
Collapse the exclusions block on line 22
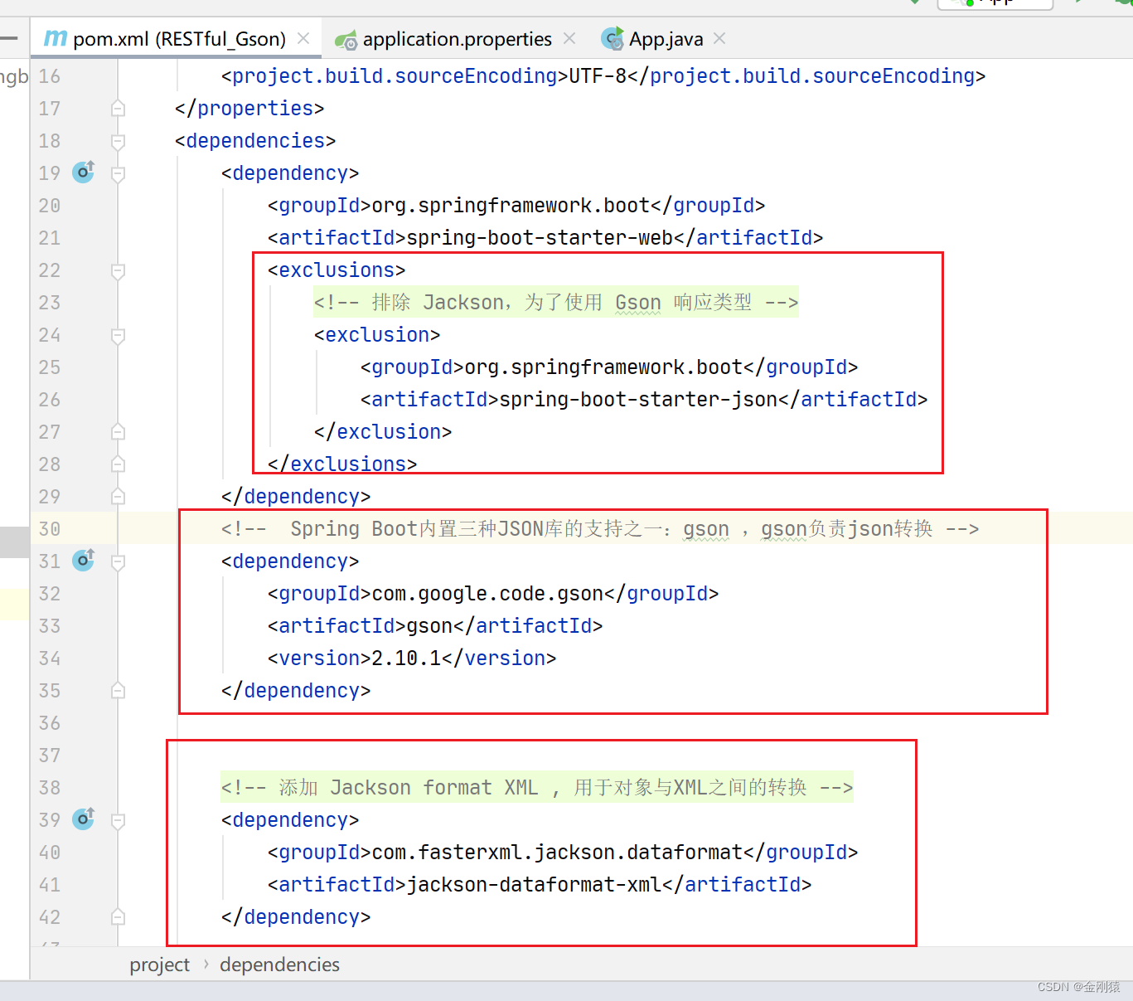coord(118,270)
